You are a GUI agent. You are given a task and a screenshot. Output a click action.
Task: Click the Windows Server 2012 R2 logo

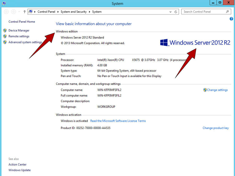[x=195, y=43]
